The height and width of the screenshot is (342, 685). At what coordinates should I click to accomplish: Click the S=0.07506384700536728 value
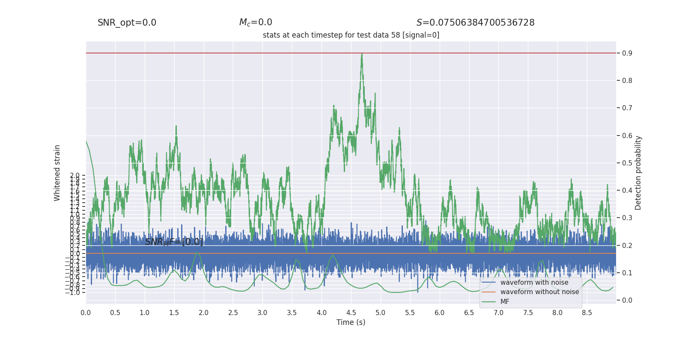point(475,23)
